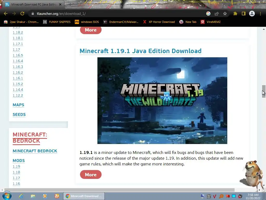266x200 pixels.
Task: Launch Internet Explorer from the taskbar
Action: tap(21, 196)
